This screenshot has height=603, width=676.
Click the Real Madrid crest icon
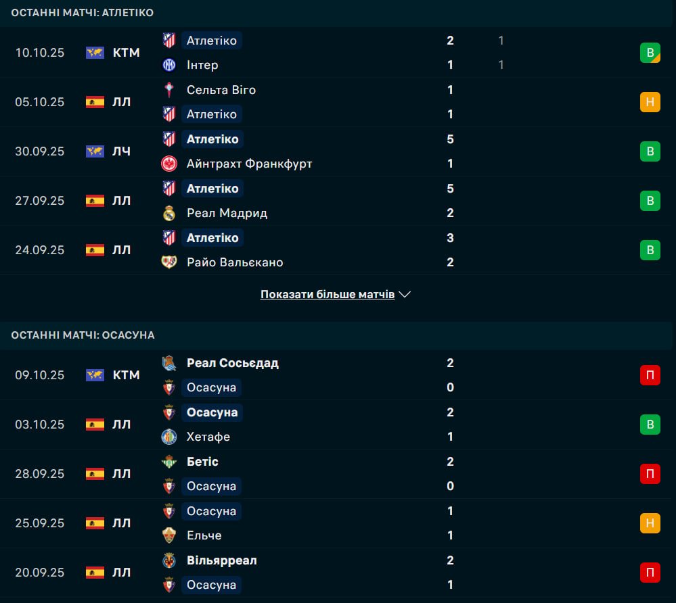pos(168,213)
